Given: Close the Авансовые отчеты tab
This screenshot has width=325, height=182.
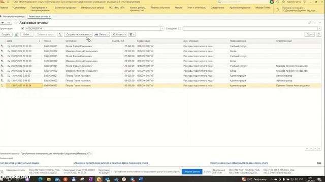Looking at the screenshot, I should click(50, 16).
